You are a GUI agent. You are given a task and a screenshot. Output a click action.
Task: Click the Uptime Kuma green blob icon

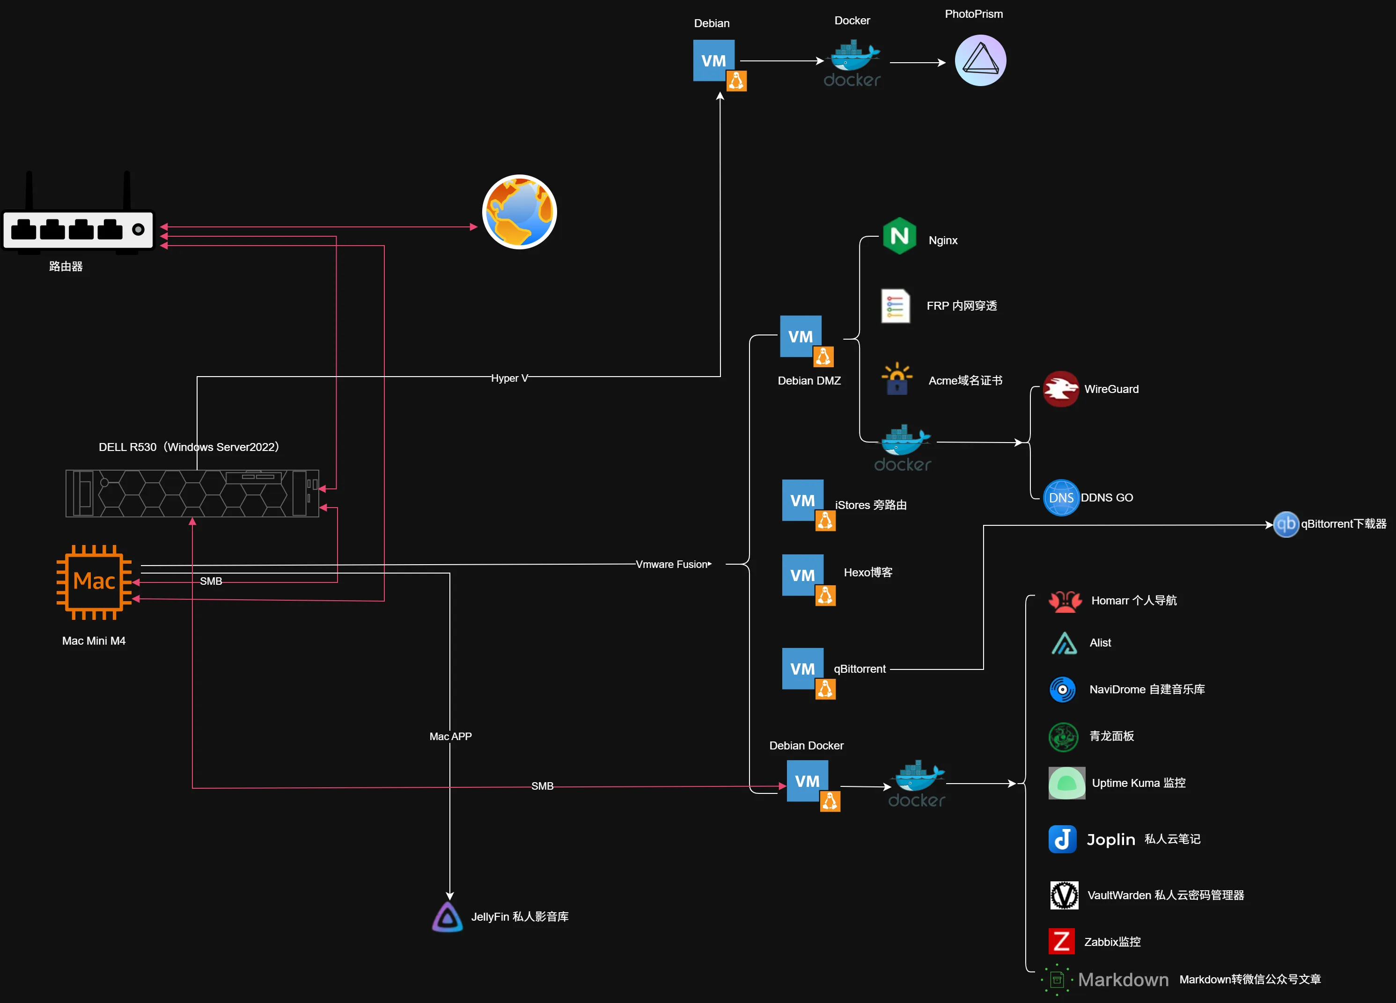pos(1067,783)
